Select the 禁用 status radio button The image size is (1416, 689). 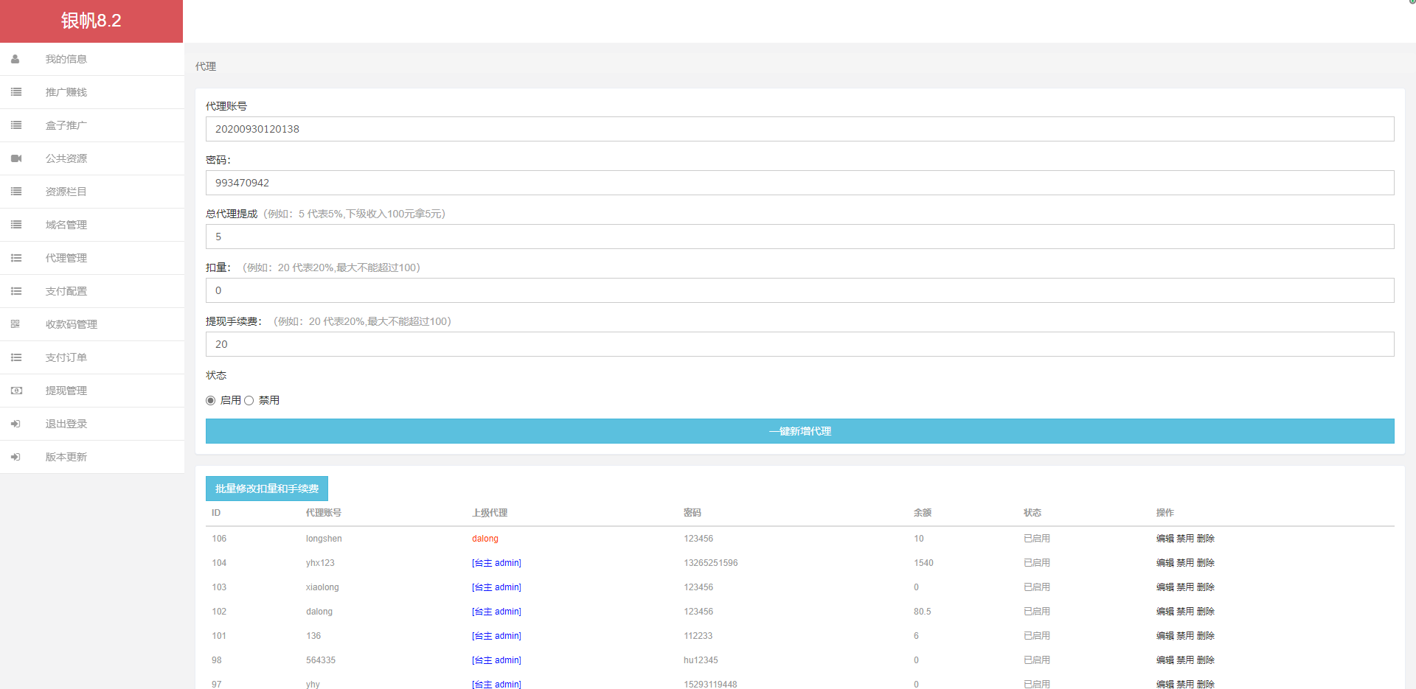point(249,400)
